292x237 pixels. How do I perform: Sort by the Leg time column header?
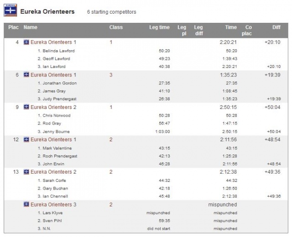(159, 27)
